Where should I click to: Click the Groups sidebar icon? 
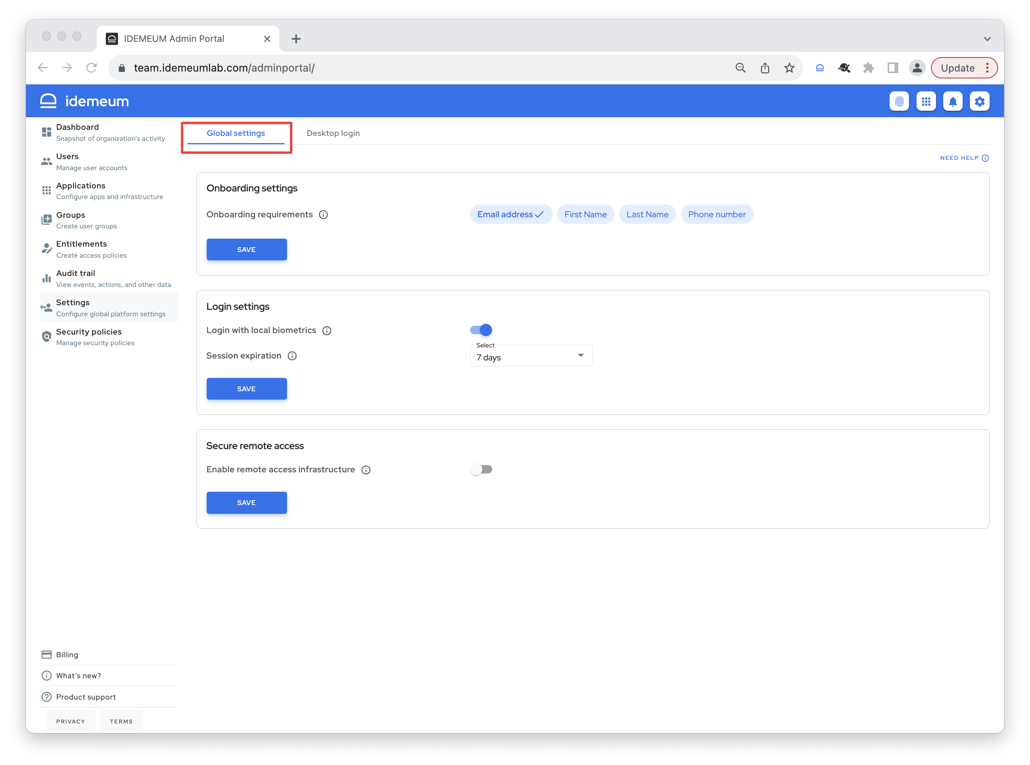(x=46, y=220)
